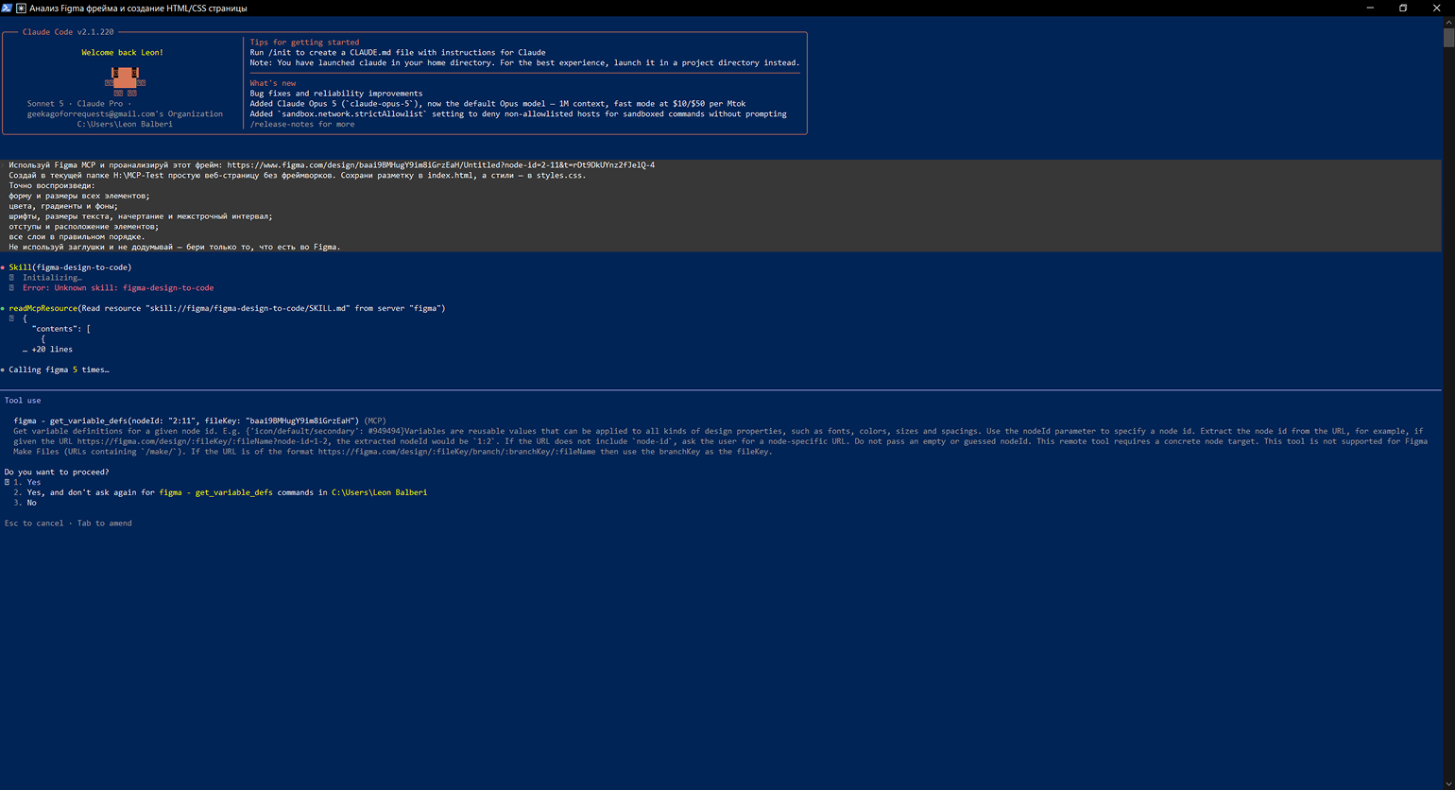Click the 'sandbox.network.strictAllowlist' release note line
Viewport: 1455px width, 790px height.
(518, 114)
